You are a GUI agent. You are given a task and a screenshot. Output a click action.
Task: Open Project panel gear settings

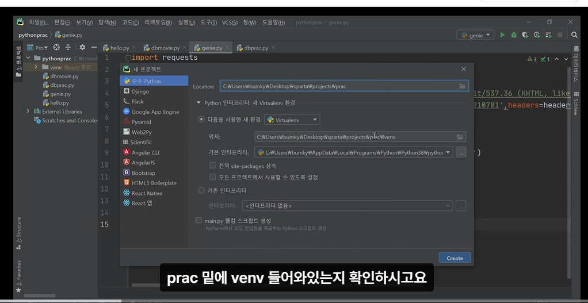pos(82,48)
